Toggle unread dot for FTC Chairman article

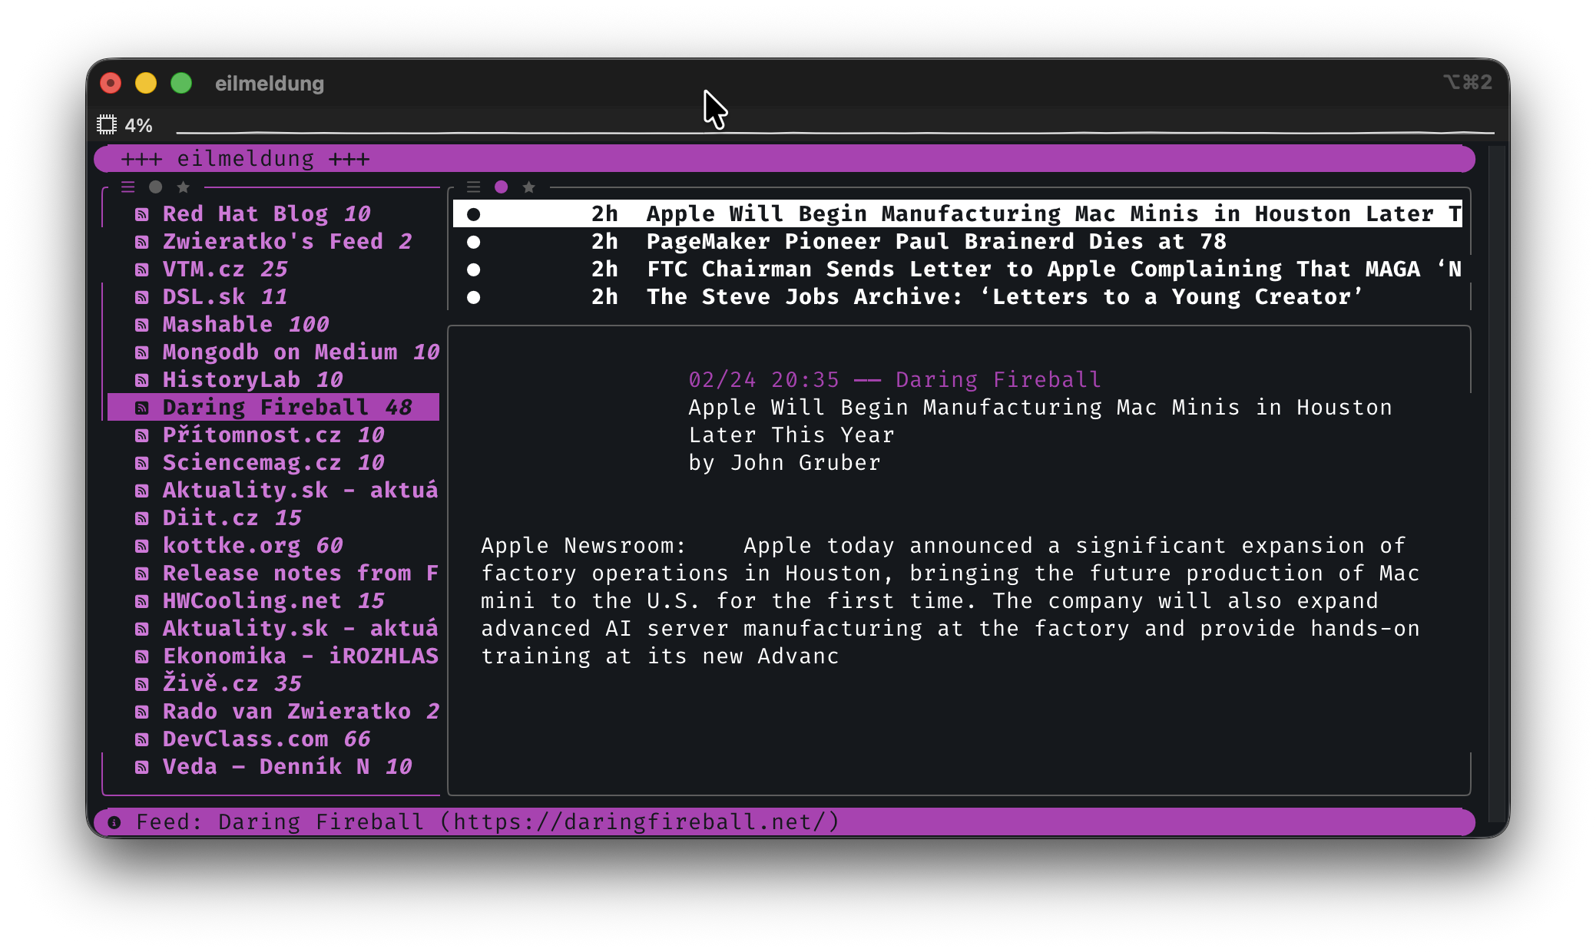pyautogui.click(x=474, y=269)
